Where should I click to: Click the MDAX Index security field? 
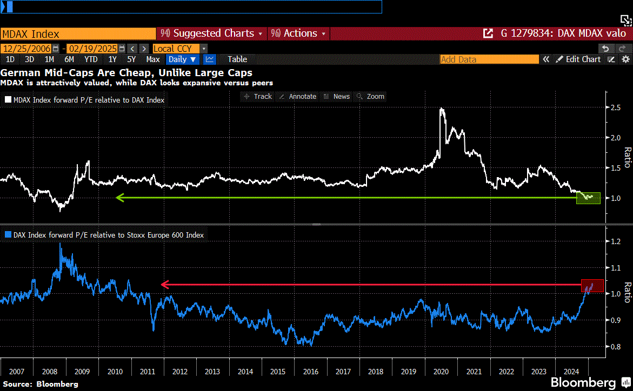coord(78,33)
